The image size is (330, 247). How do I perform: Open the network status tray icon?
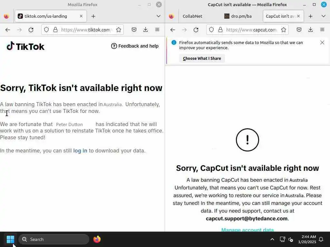coord(282,239)
